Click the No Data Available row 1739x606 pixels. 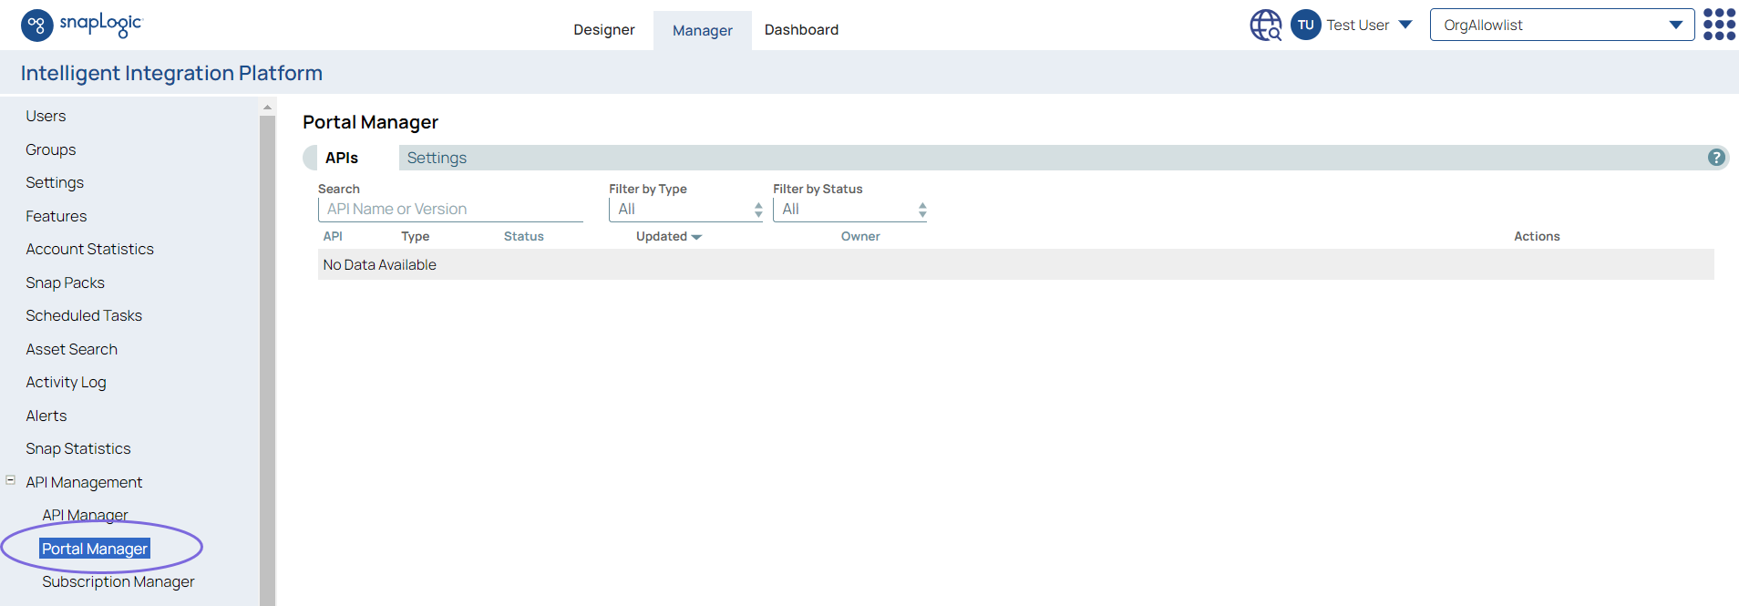click(1015, 264)
